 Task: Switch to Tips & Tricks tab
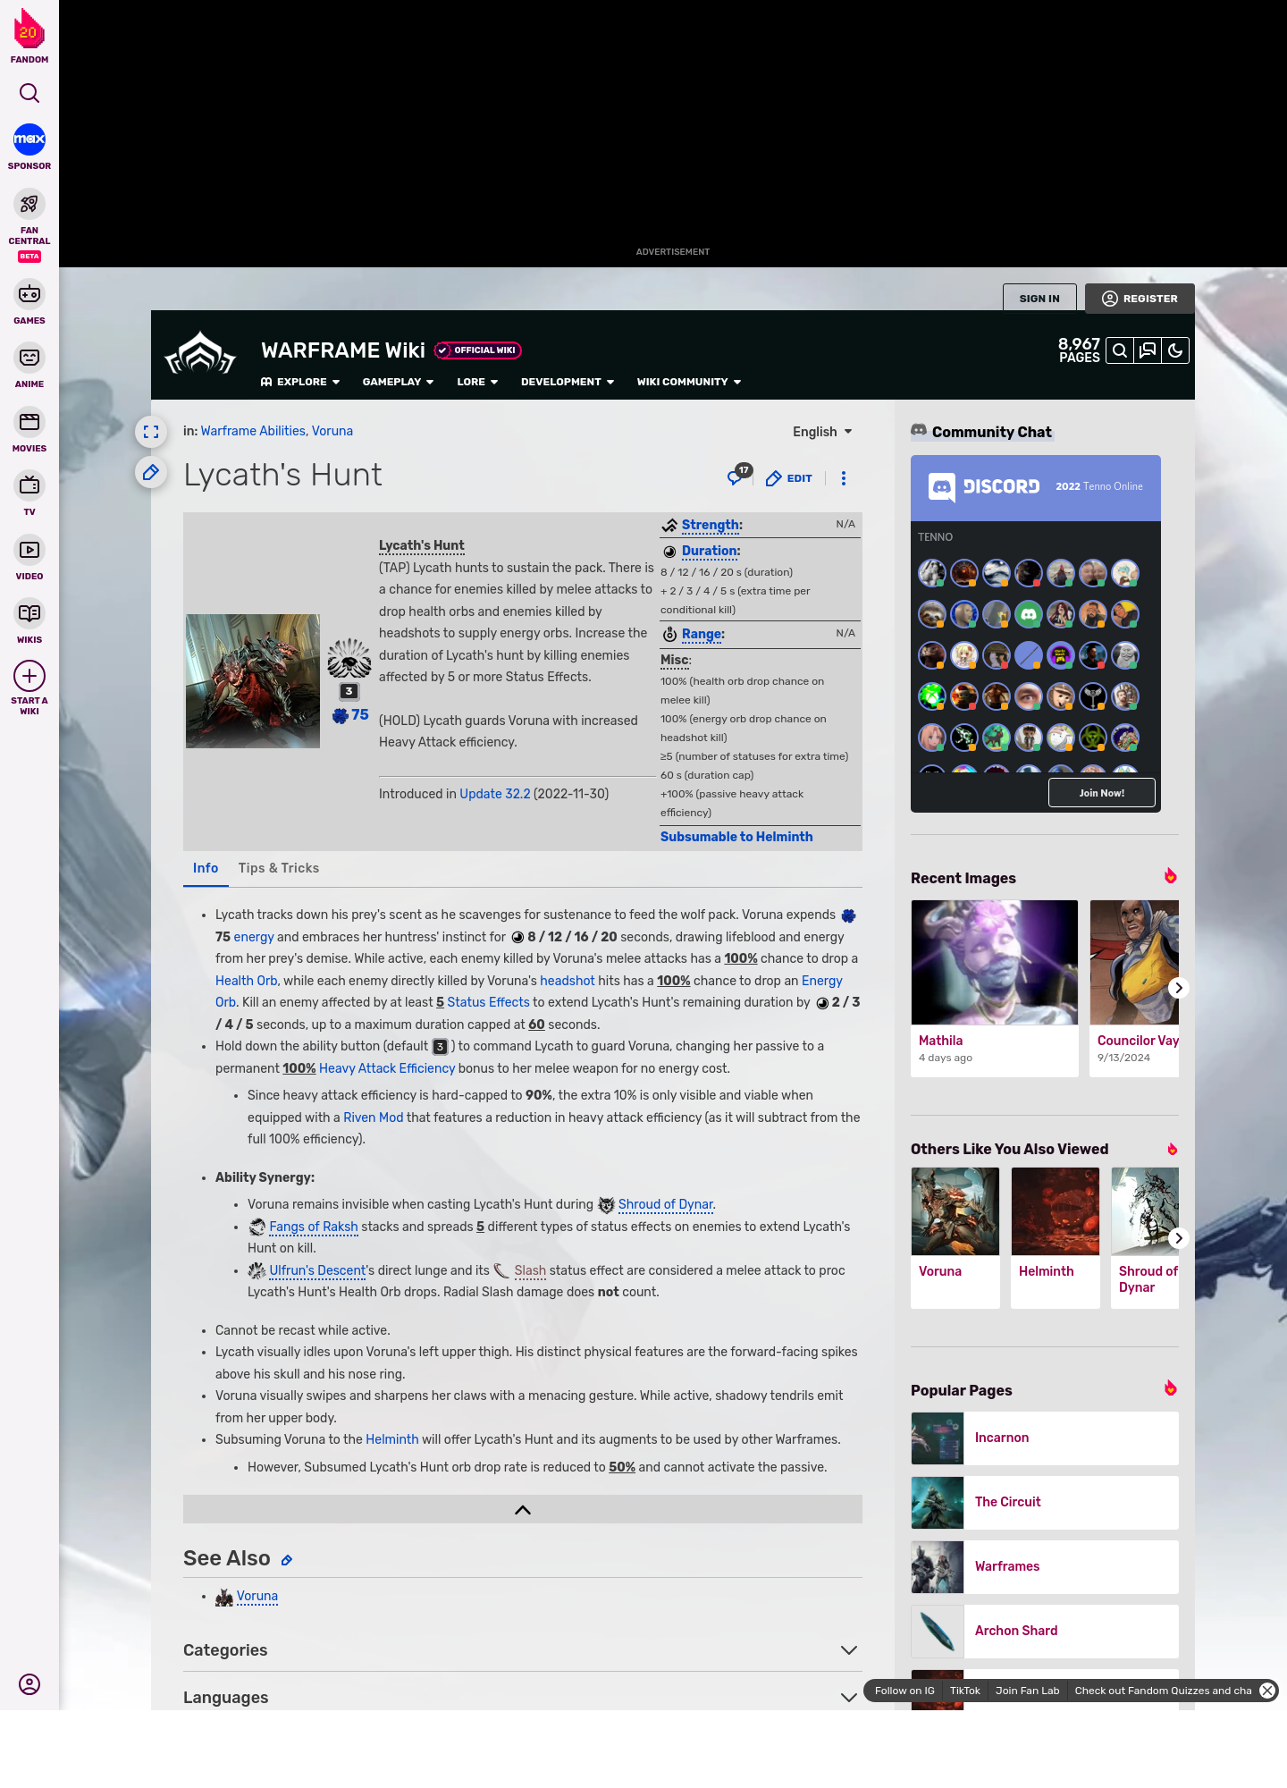(x=279, y=868)
